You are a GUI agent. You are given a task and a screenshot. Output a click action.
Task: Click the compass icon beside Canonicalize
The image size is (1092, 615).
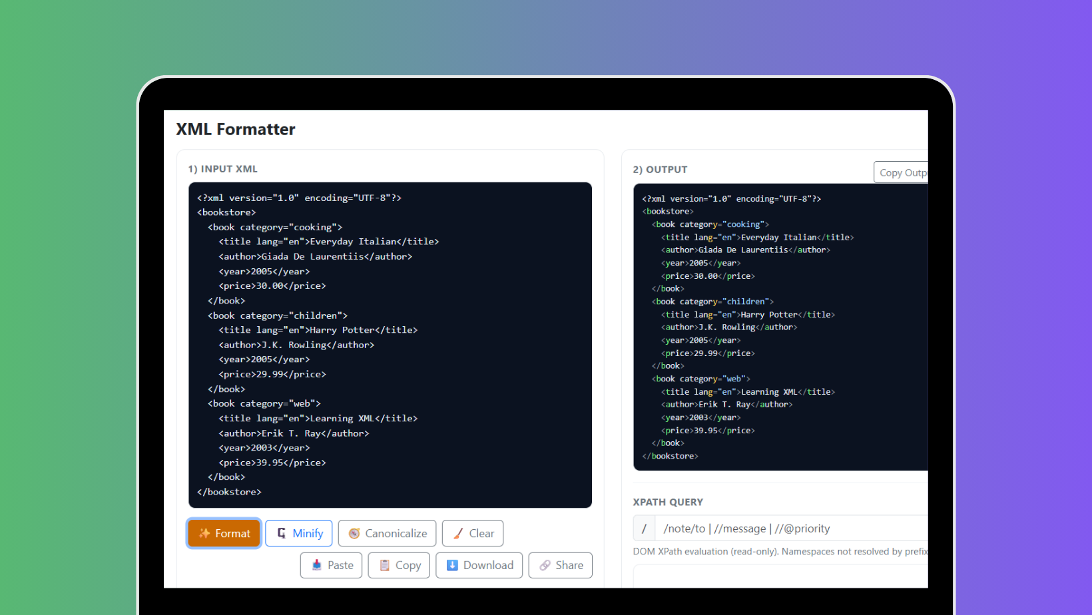click(x=354, y=533)
